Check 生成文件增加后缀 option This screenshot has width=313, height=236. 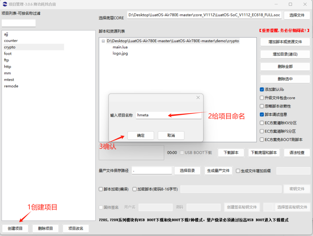pos(238,171)
